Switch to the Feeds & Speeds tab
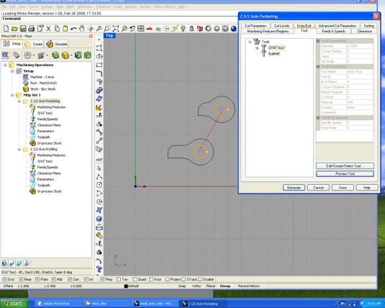385x308 pixels. tap(333, 31)
